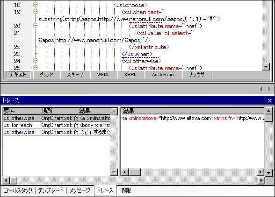Click trace panel bottom scroll left arrow
The image size is (275, 197).
click(x=6, y=180)
